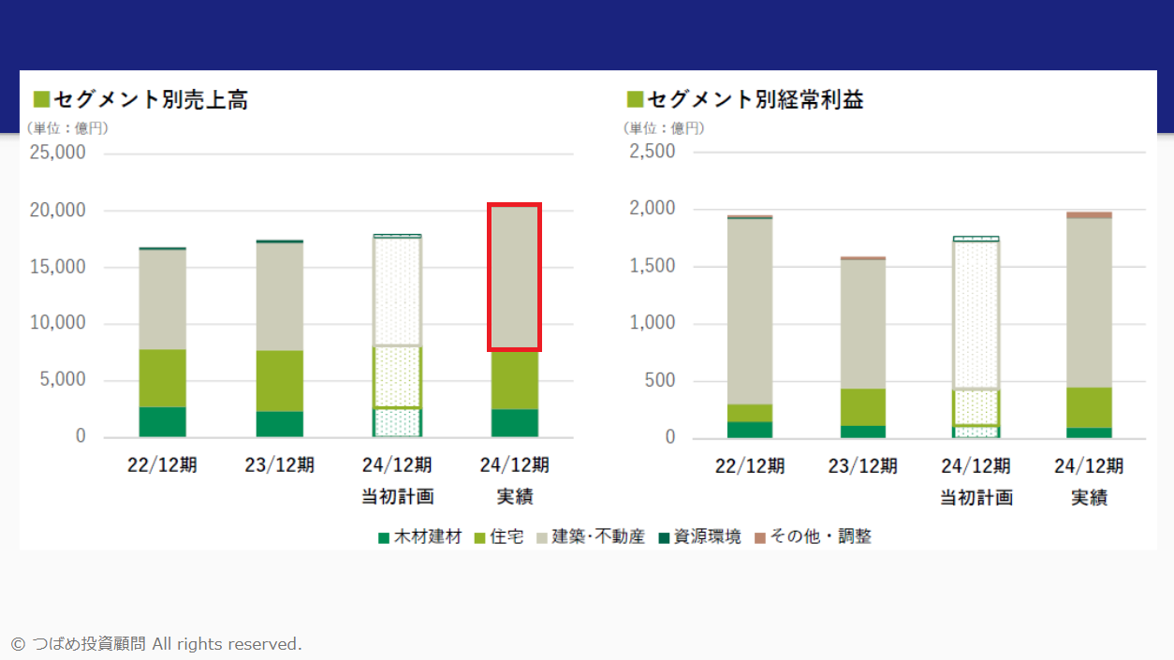1174x660 pixels.
Task: Select the 資源環境 legend color swatch
Action: [663, 538]
